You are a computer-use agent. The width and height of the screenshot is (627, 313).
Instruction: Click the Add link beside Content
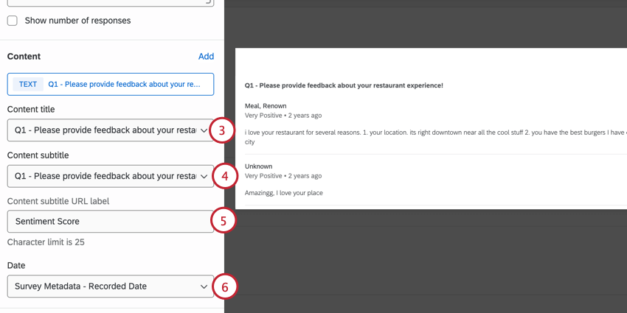206,56
